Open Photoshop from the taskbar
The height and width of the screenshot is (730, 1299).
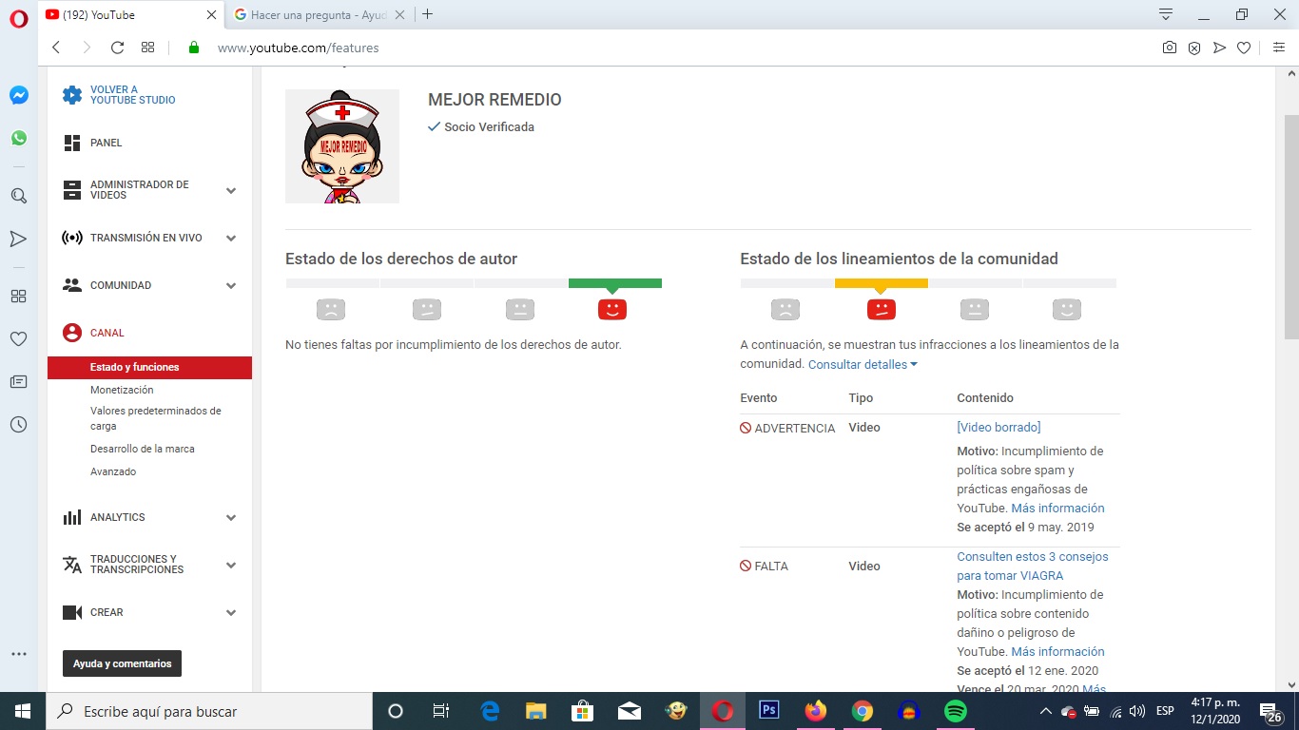click(x=769, y=711)
